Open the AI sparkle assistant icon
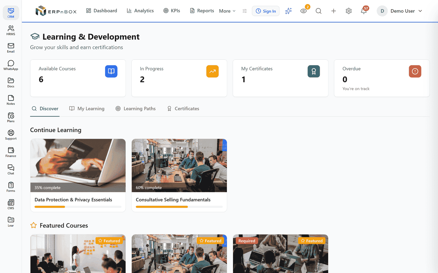This screenshot has height=273, width=438. [289, 11]
